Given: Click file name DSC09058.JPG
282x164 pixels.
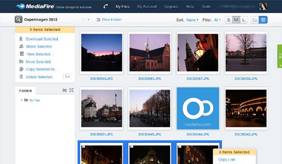Looking at the screenshot, I should 246,79.
